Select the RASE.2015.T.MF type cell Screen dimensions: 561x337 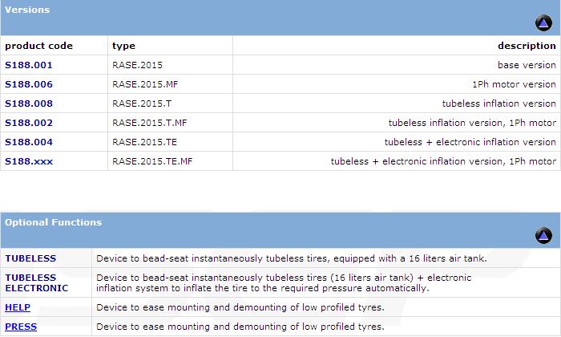[150, 123]
